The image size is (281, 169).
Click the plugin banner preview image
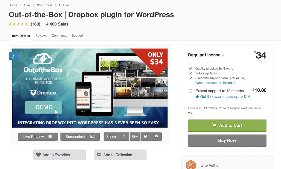[90, 88]
